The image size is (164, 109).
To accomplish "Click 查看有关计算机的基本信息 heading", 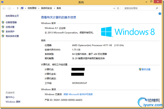I will (x=59, y=17).
